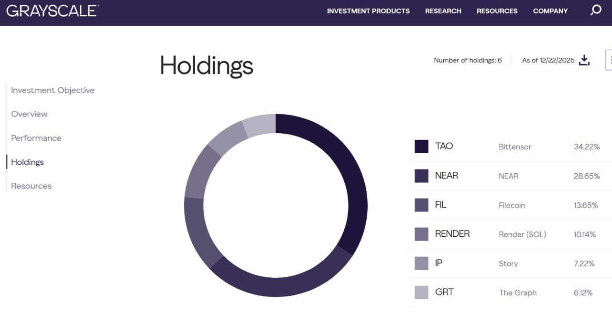Select Holdings in the sidebar
The width and height of the screenshot is (612, 316).
27,162
